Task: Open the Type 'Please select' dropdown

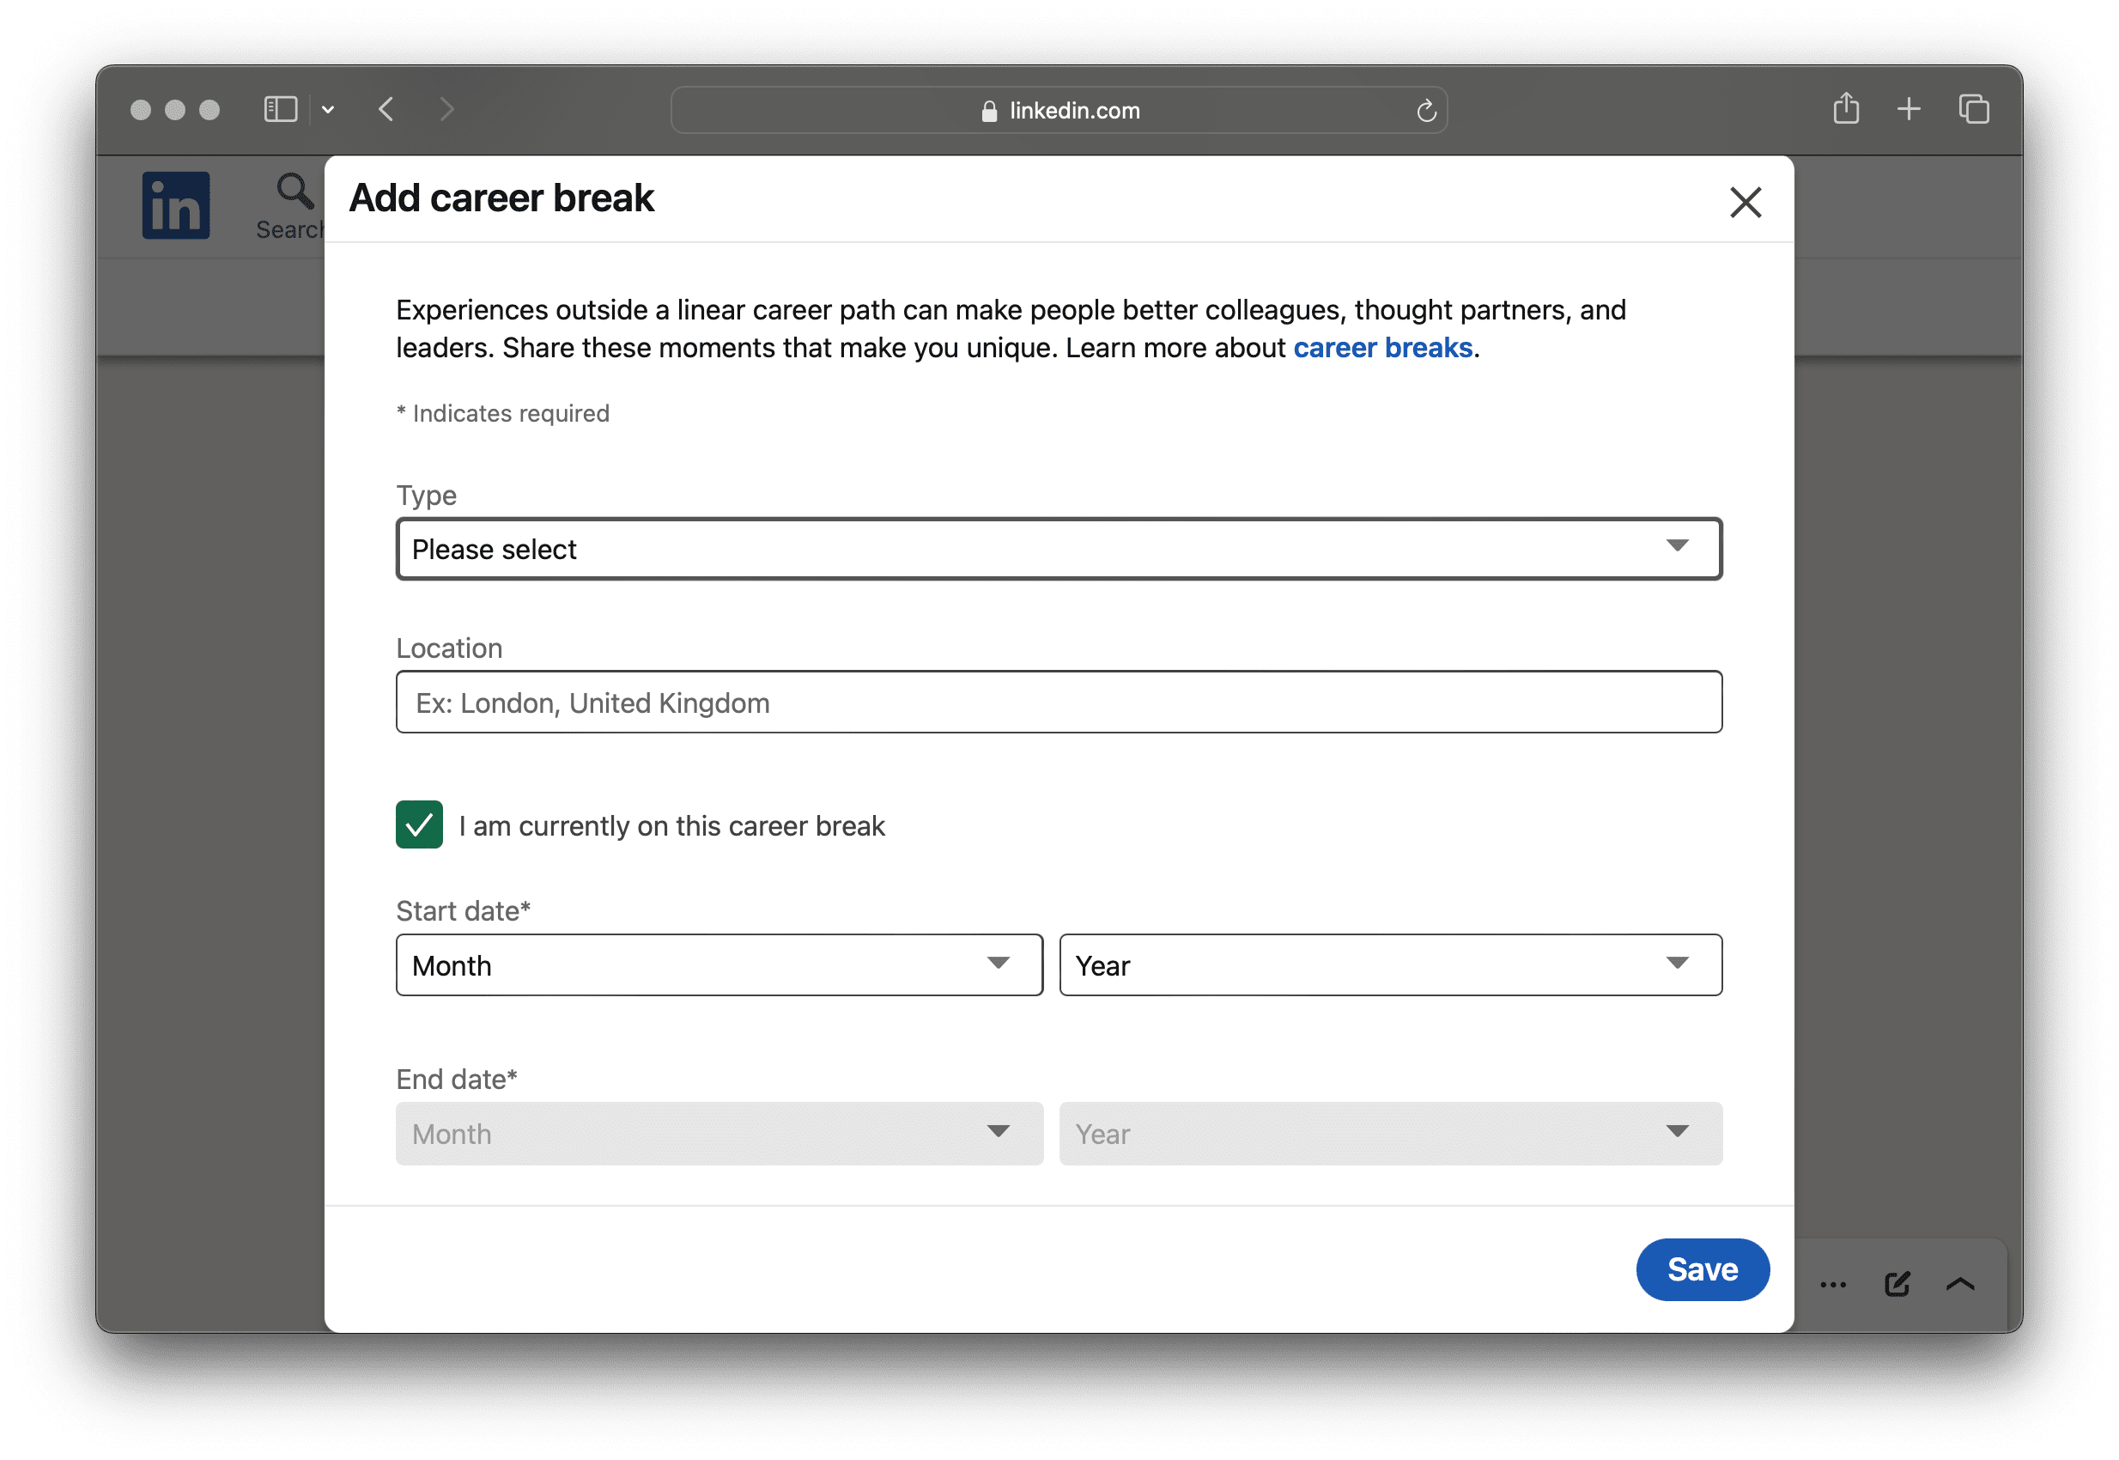Action: 1057,548
